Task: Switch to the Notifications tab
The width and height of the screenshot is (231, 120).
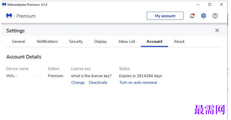Action: 47,42
